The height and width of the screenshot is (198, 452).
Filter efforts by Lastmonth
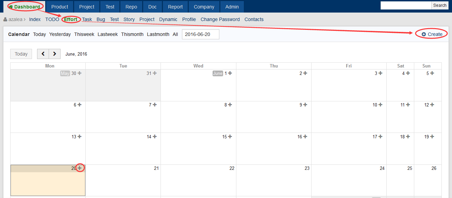click(158, 34)
